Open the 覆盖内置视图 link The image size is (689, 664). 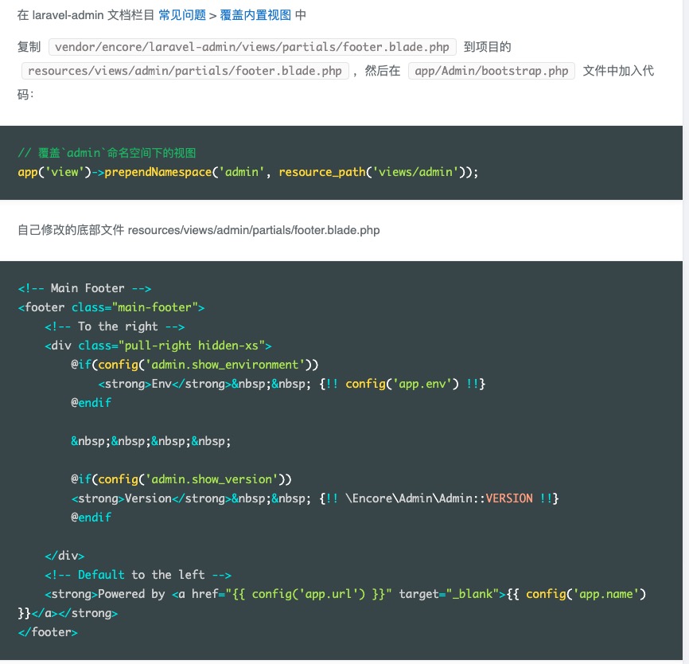(255, 15)
